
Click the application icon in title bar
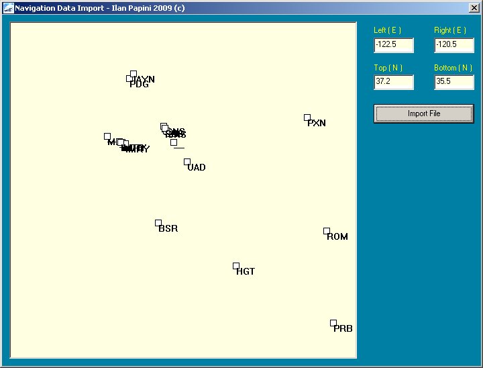click(8, 8)
